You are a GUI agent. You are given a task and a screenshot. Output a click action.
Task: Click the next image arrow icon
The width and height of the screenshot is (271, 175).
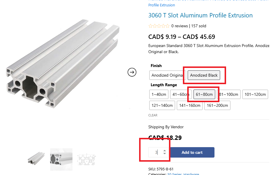point(132,72)
